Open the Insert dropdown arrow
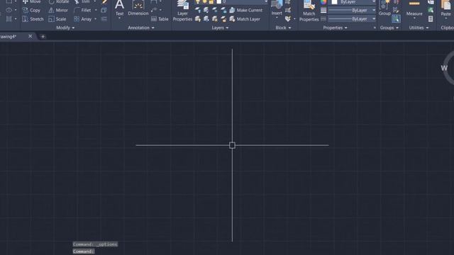Screen dimensions: 454x255 (277, 18)
